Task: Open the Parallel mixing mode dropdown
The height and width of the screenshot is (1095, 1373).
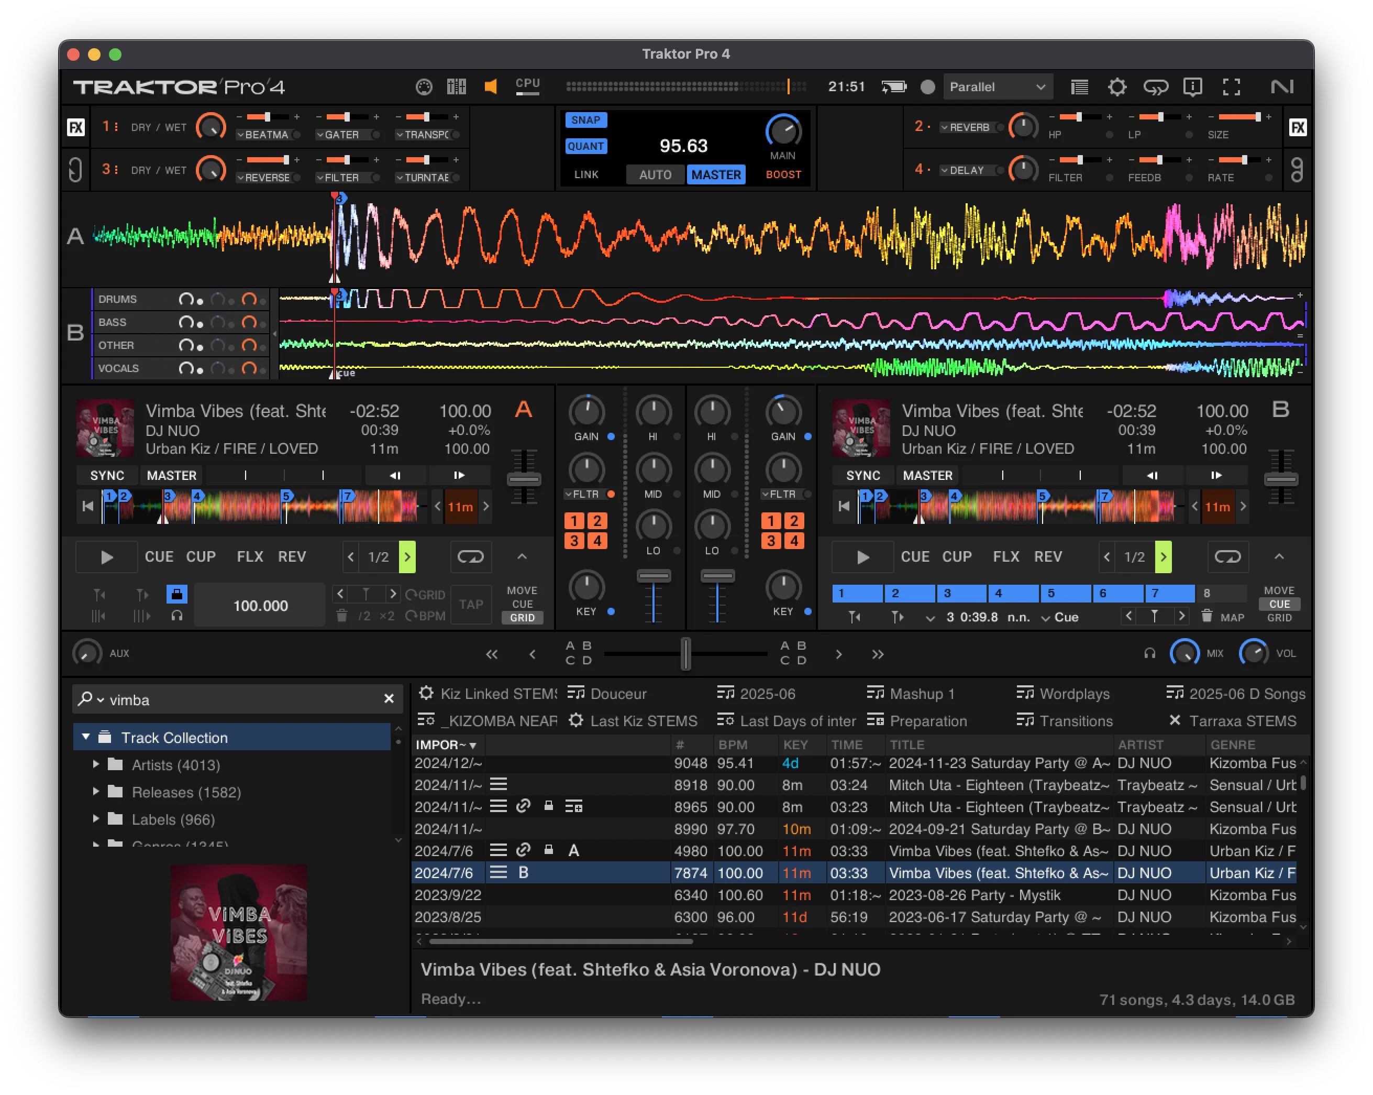Action: (x=997, y=86)
